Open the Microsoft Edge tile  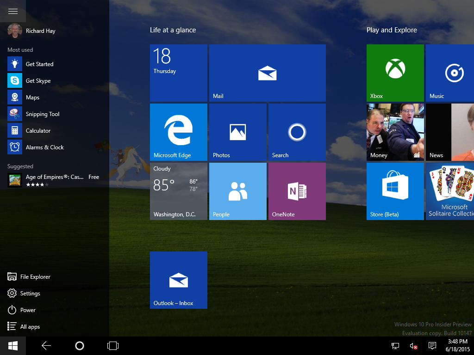178,132
